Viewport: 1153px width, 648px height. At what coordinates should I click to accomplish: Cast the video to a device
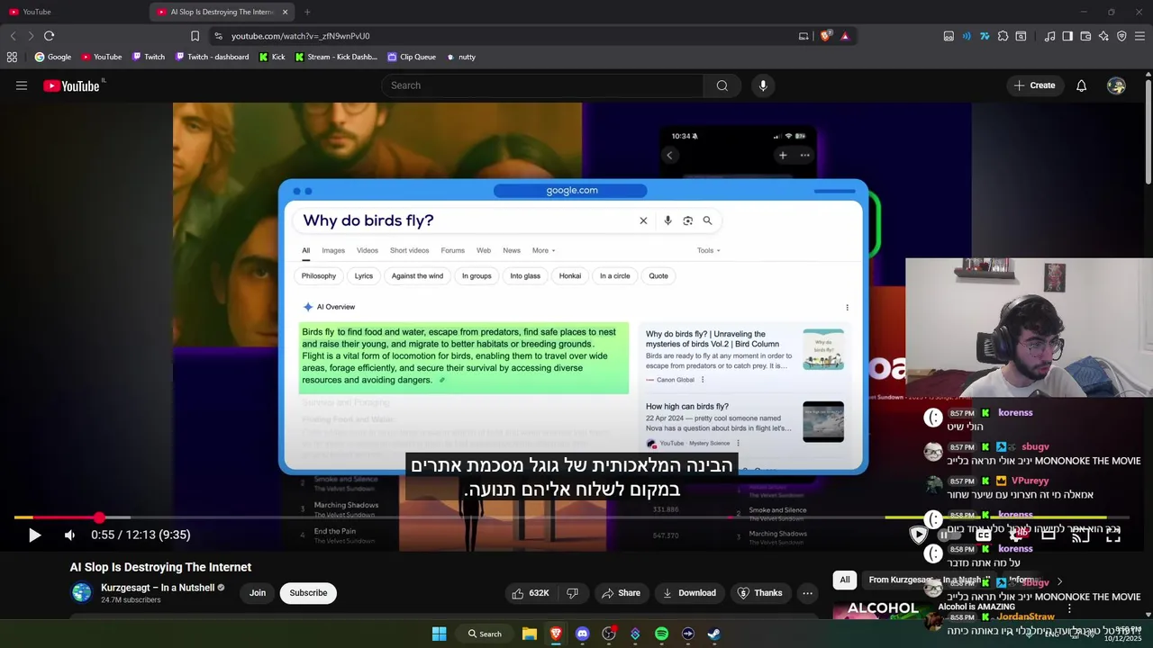(1079, 535)
